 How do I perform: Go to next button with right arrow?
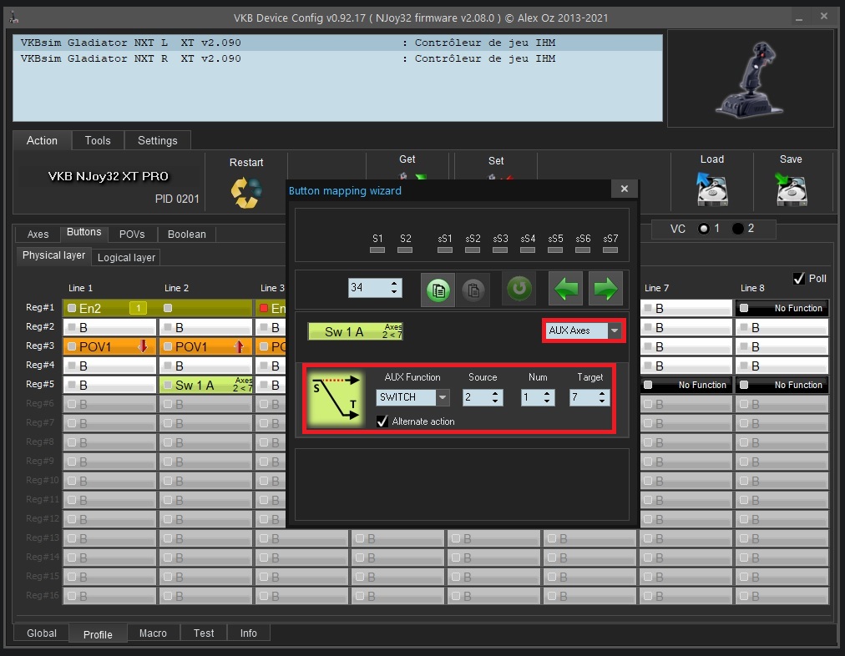605,288
